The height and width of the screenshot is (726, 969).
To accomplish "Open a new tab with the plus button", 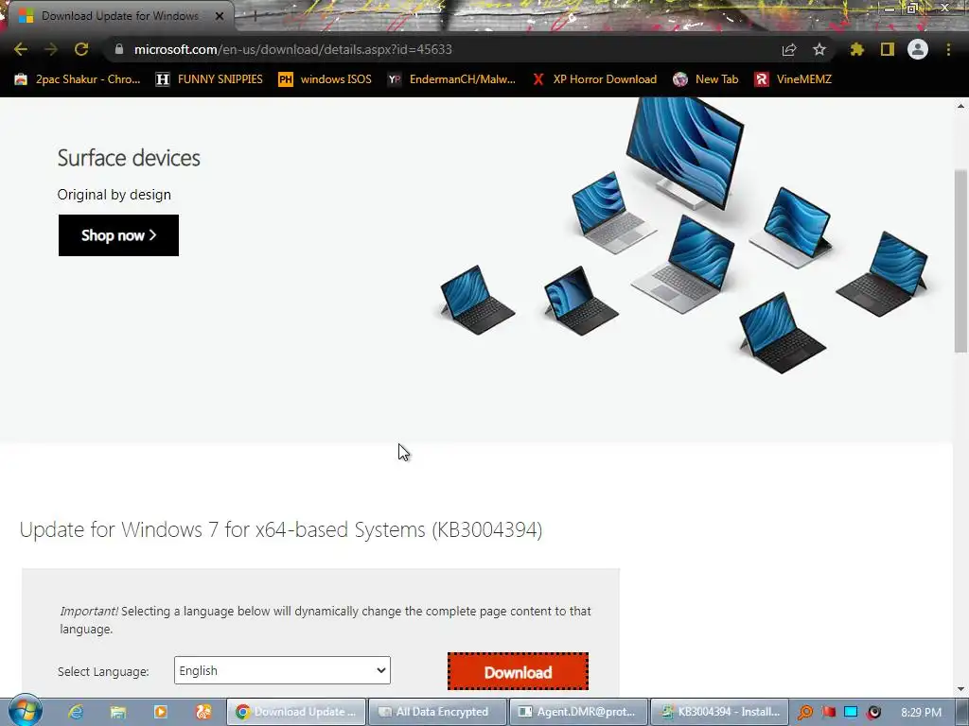I will click(255, 16).
